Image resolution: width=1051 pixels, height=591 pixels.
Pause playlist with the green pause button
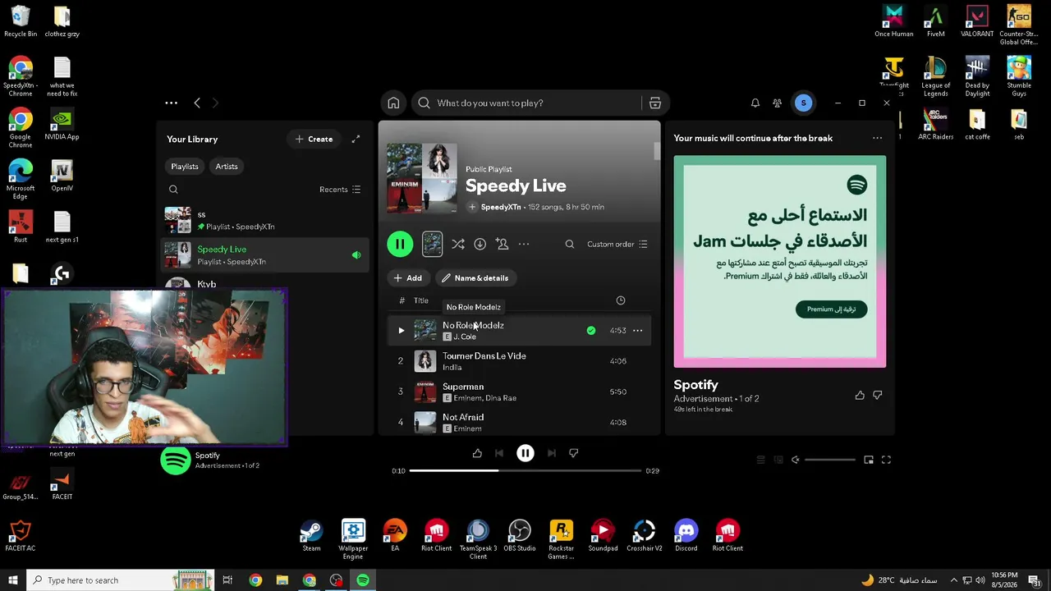pyautogui.click(x=400, y=244)
